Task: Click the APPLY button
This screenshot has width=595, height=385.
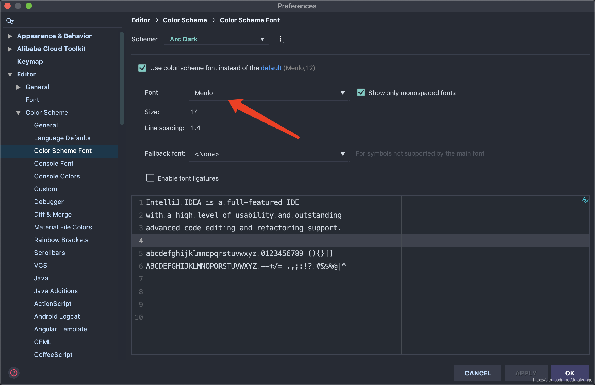Action: click(525, 373)
